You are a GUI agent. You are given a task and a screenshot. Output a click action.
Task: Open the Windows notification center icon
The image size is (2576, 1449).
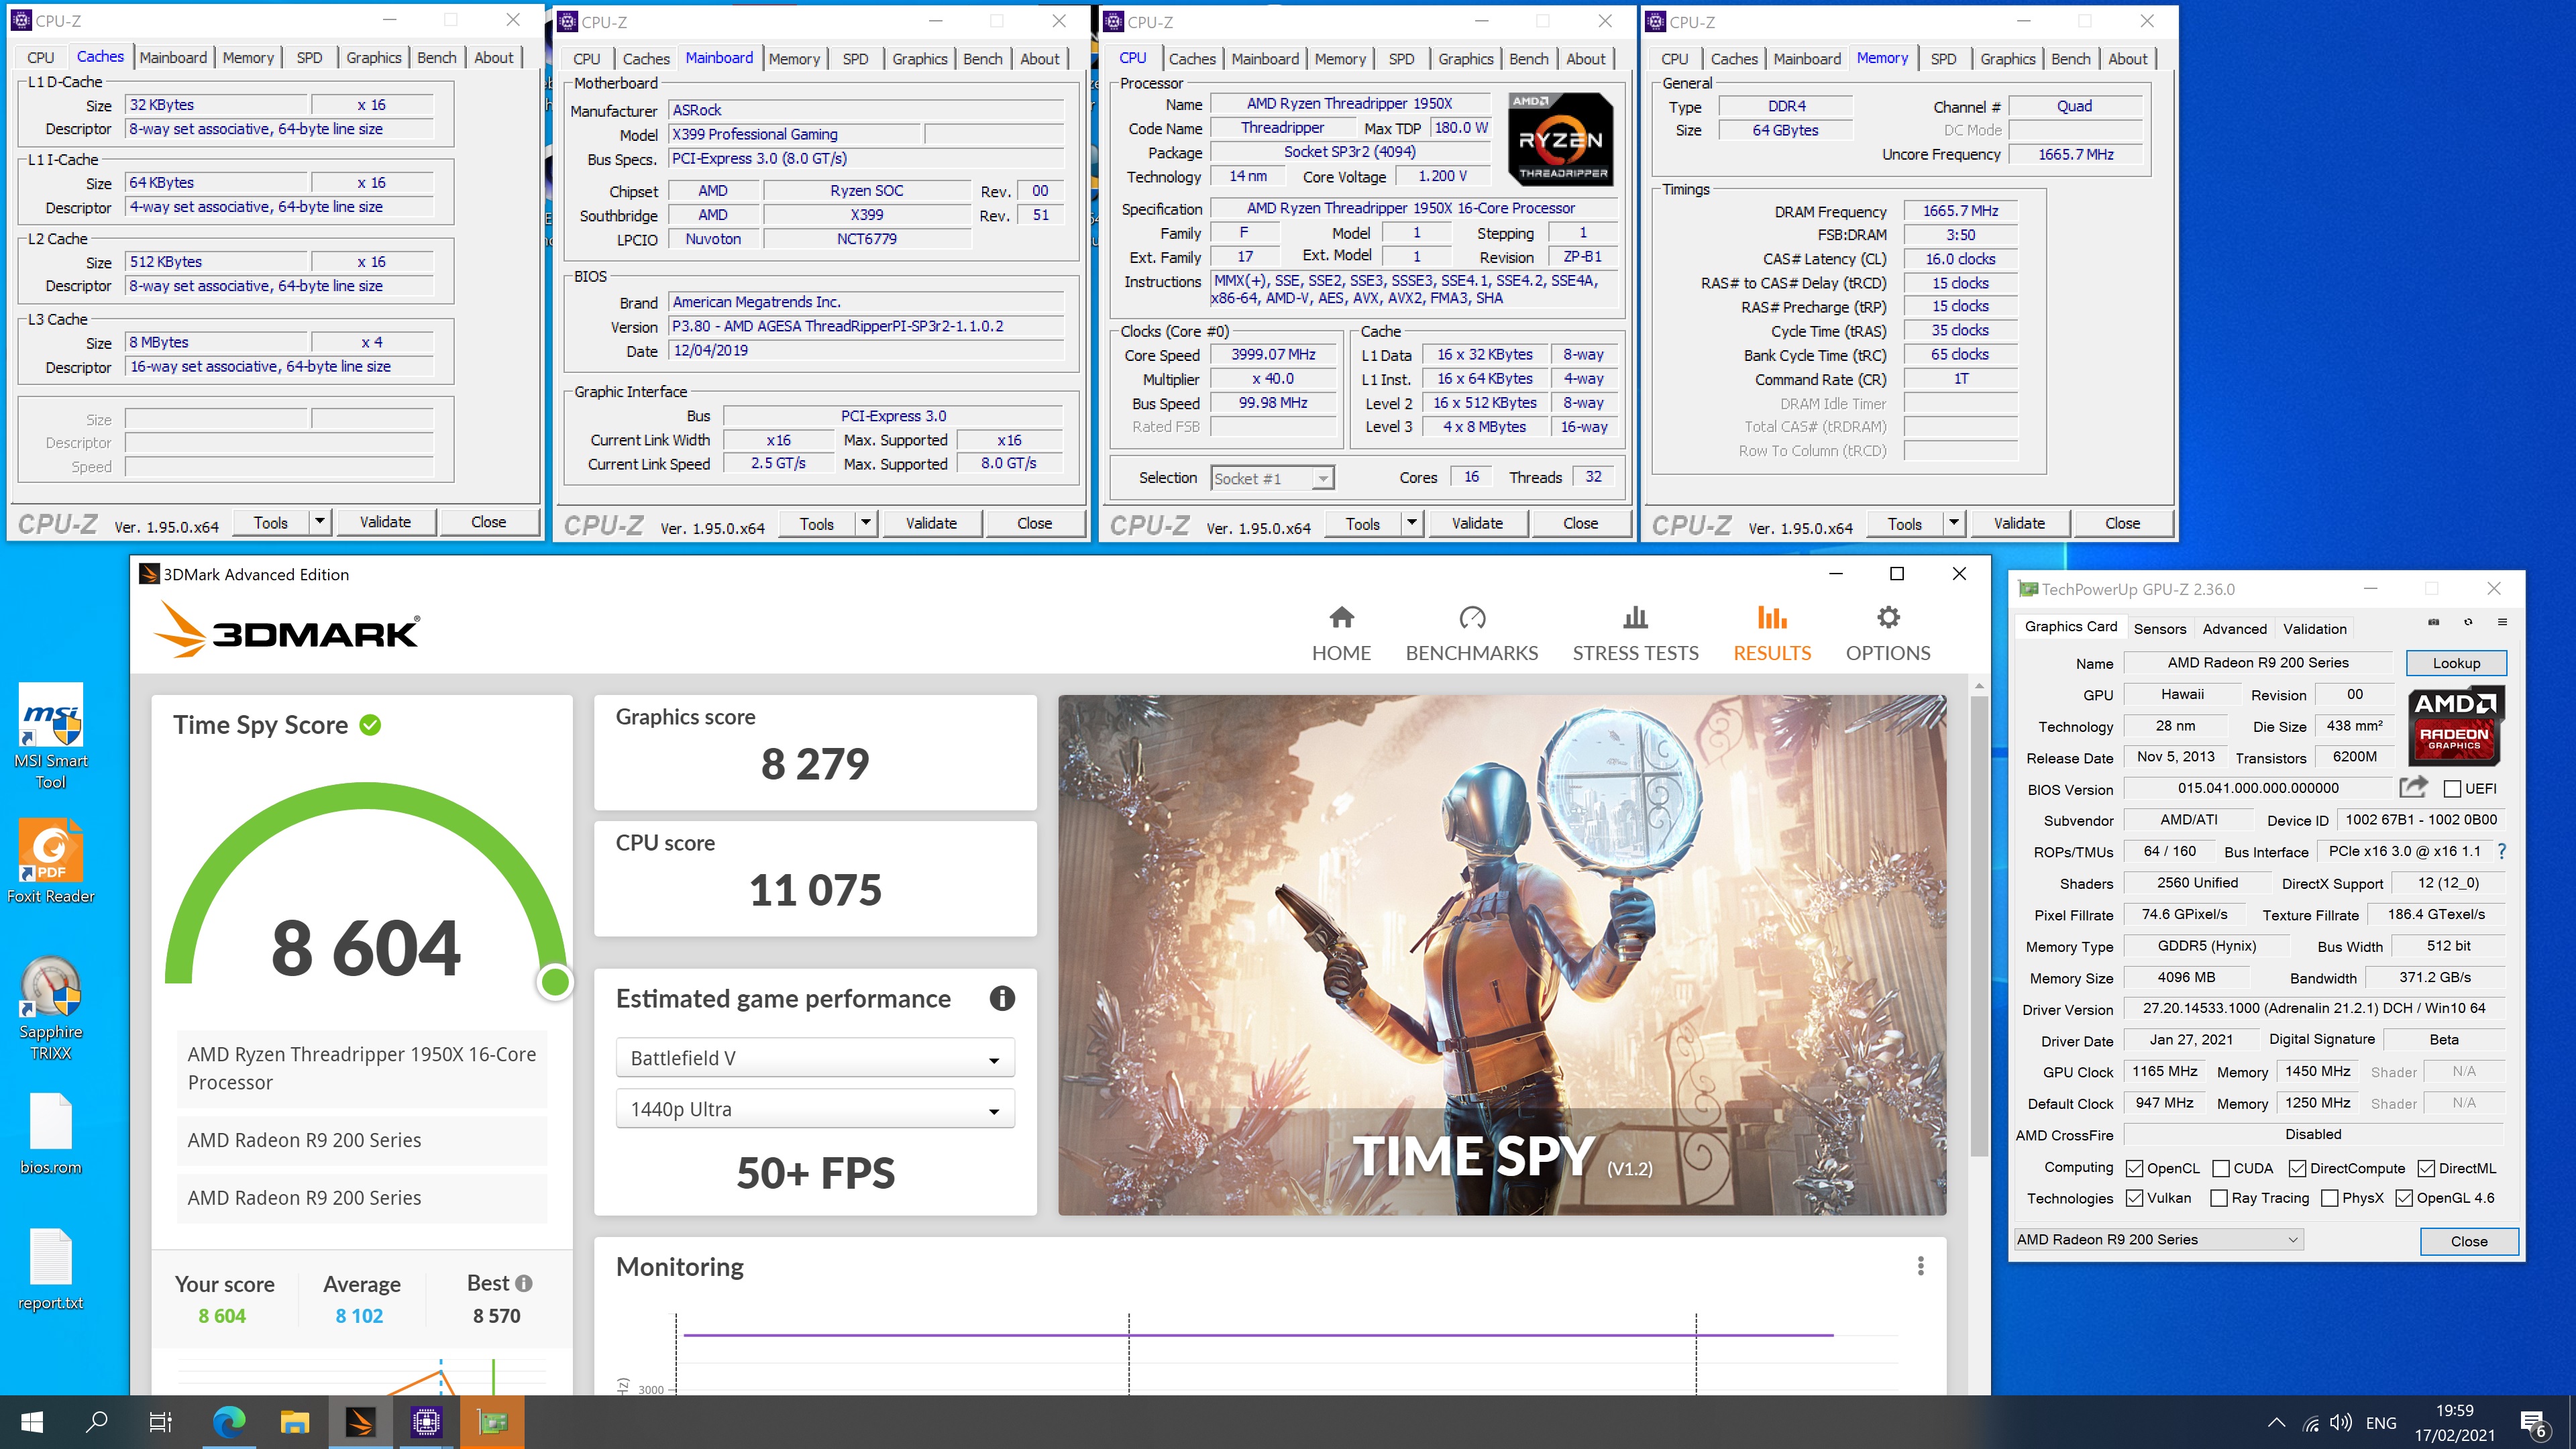pyautogui.click(x=2533, y=1422)
